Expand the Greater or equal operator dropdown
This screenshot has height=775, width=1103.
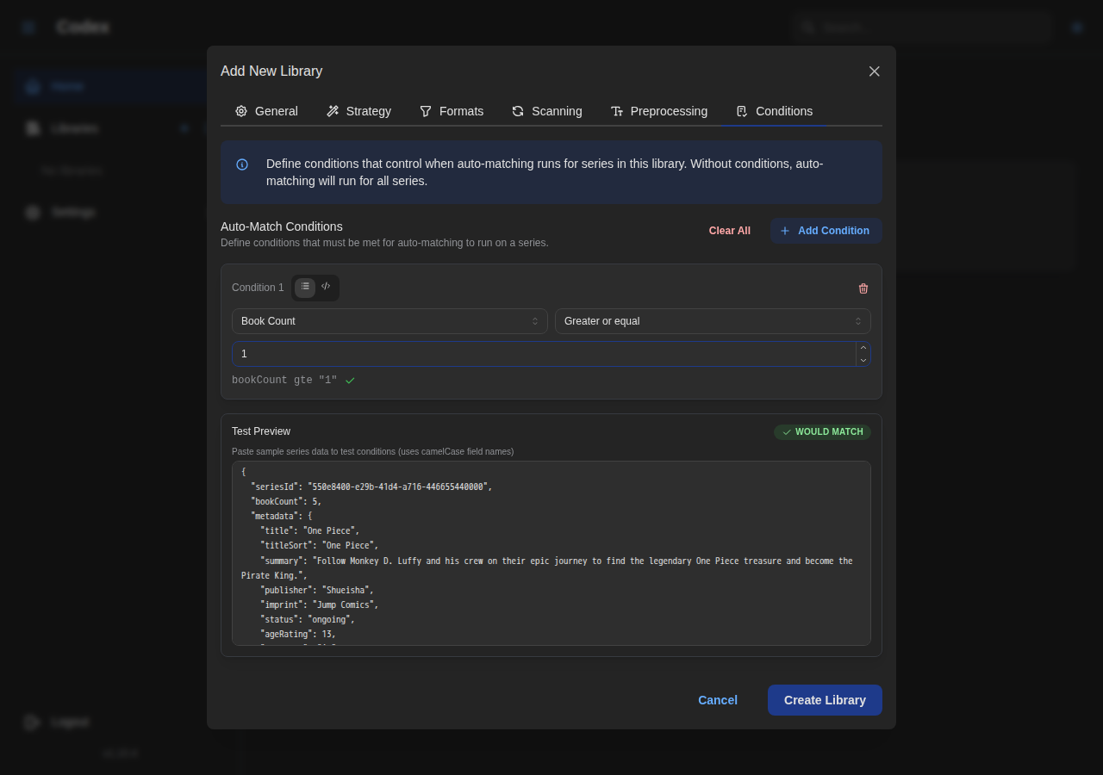(x=713, y=320)
